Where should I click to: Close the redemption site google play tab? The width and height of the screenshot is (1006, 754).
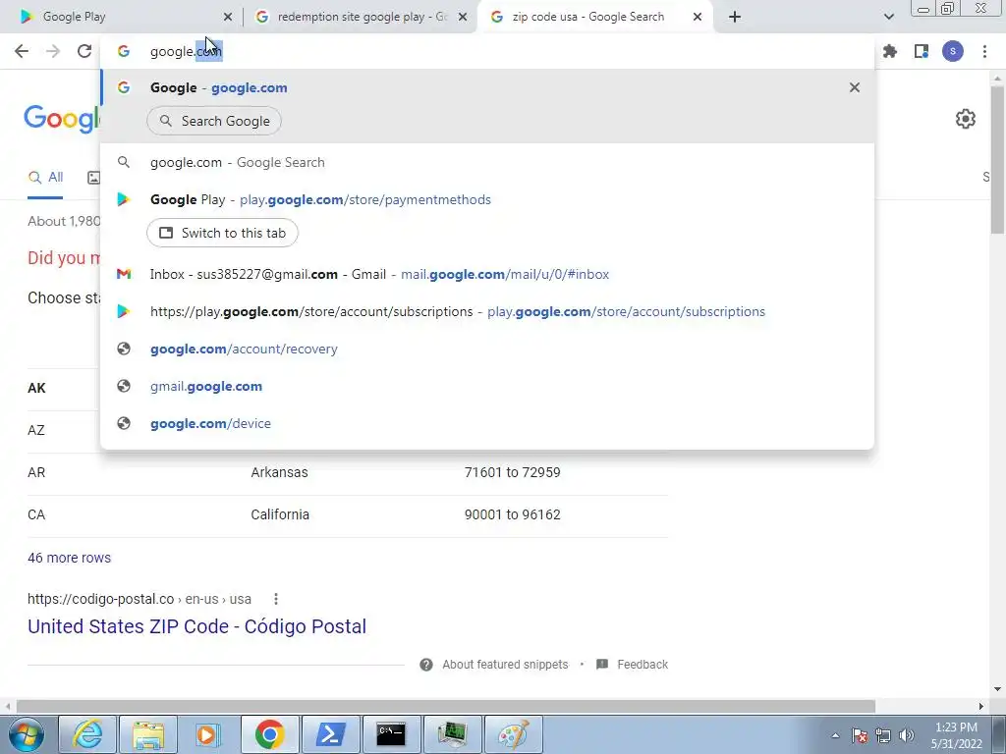[x=463, y=18]
